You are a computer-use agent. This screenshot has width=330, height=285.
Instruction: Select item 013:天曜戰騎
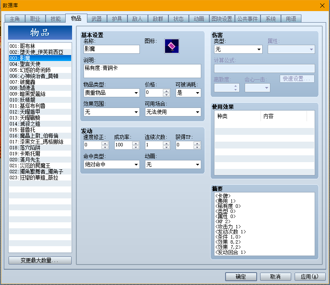click(x=40, y=118)
